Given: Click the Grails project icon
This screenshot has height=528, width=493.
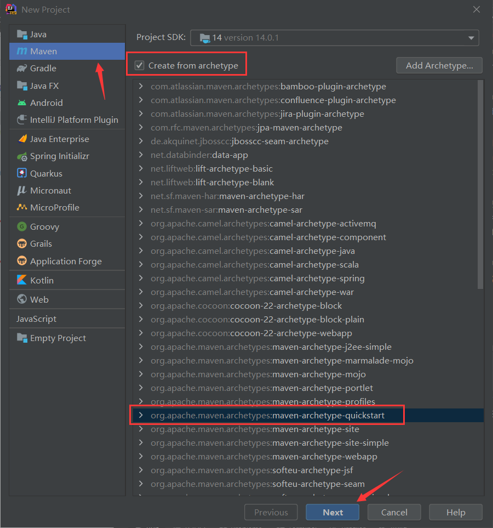Looking at the screenshot, I should pos(22,243).
